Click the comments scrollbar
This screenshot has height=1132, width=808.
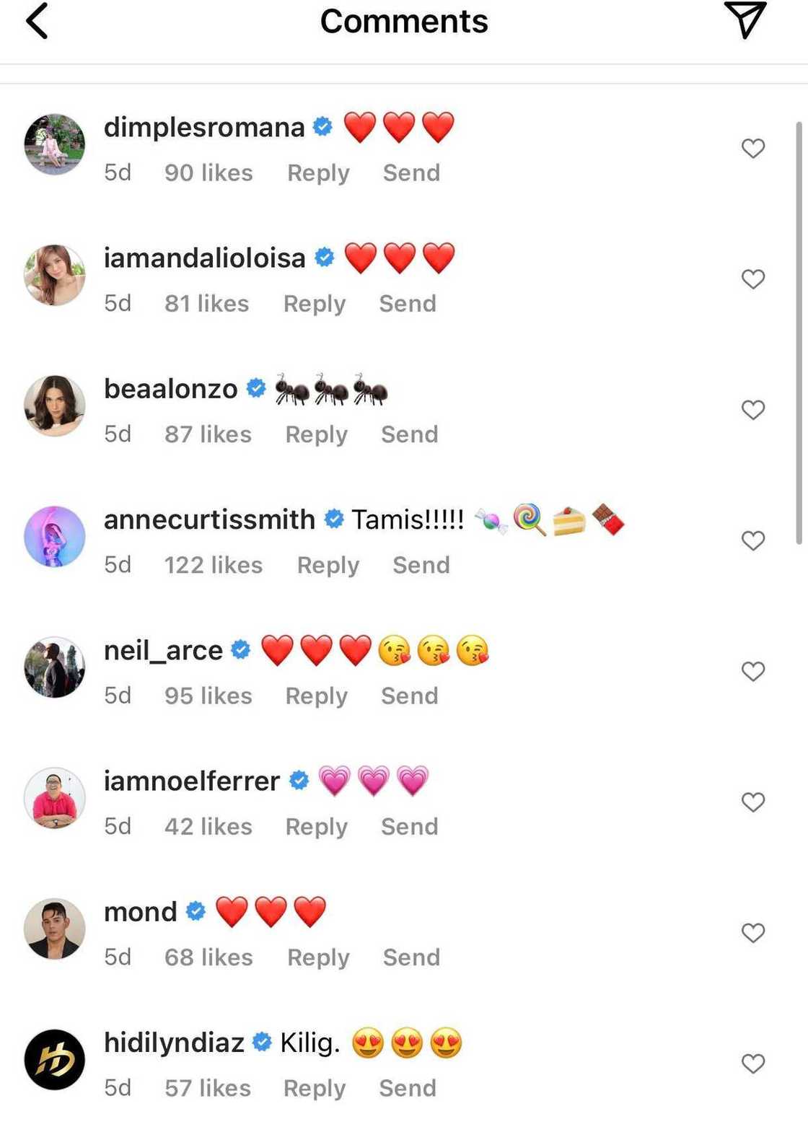point(799,332)
